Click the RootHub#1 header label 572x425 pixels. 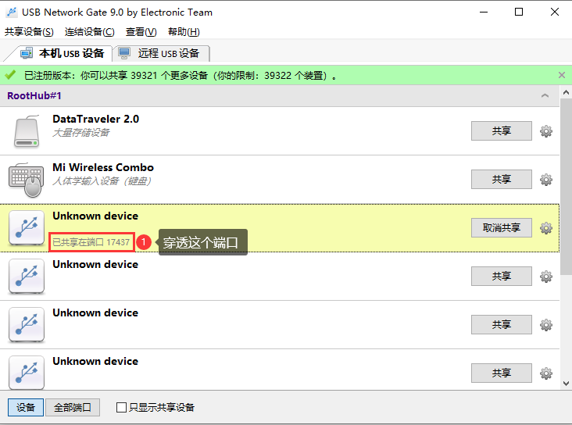(x=34, y=95)
